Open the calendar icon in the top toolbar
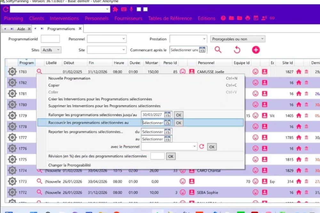The width and height of the screenshot is (320, 213). (x=256, y=18)
